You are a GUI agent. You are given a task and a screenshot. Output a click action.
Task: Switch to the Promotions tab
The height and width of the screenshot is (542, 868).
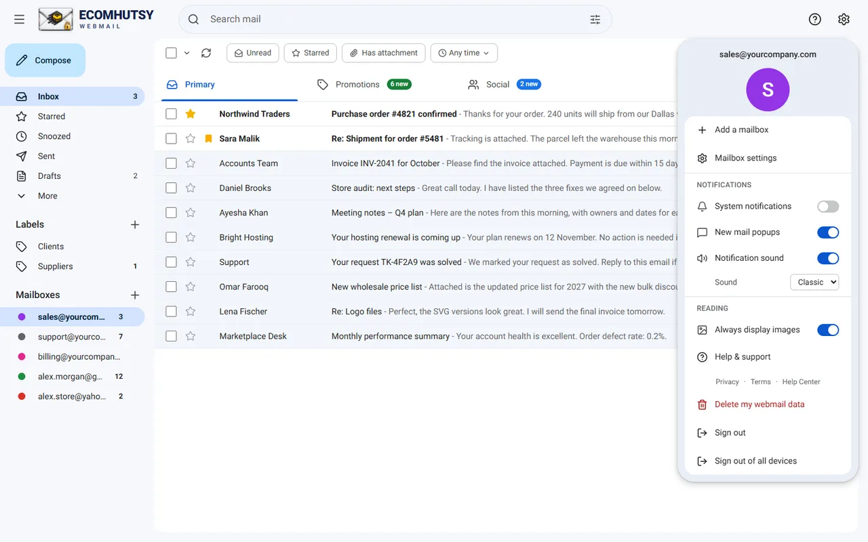point(364,85)
